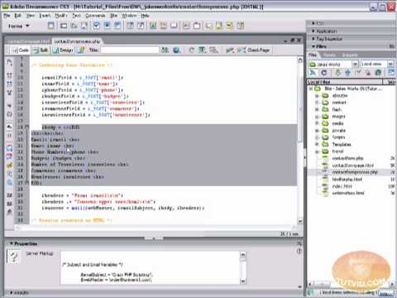Screen dimensions: 397x298
Task: Open the Window menu
Action: 129,16
